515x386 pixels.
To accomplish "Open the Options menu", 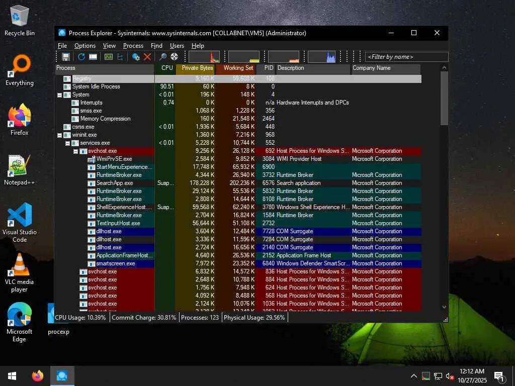I will click(x=84, y=46).
